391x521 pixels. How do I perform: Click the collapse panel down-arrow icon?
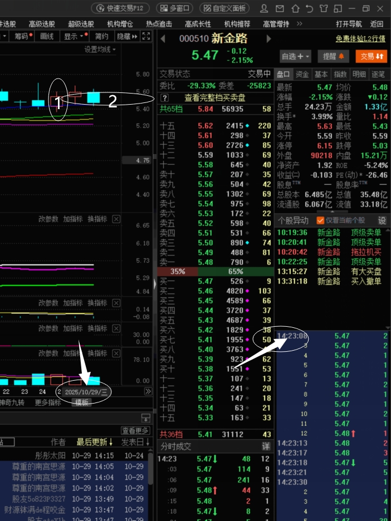point(145,418)
